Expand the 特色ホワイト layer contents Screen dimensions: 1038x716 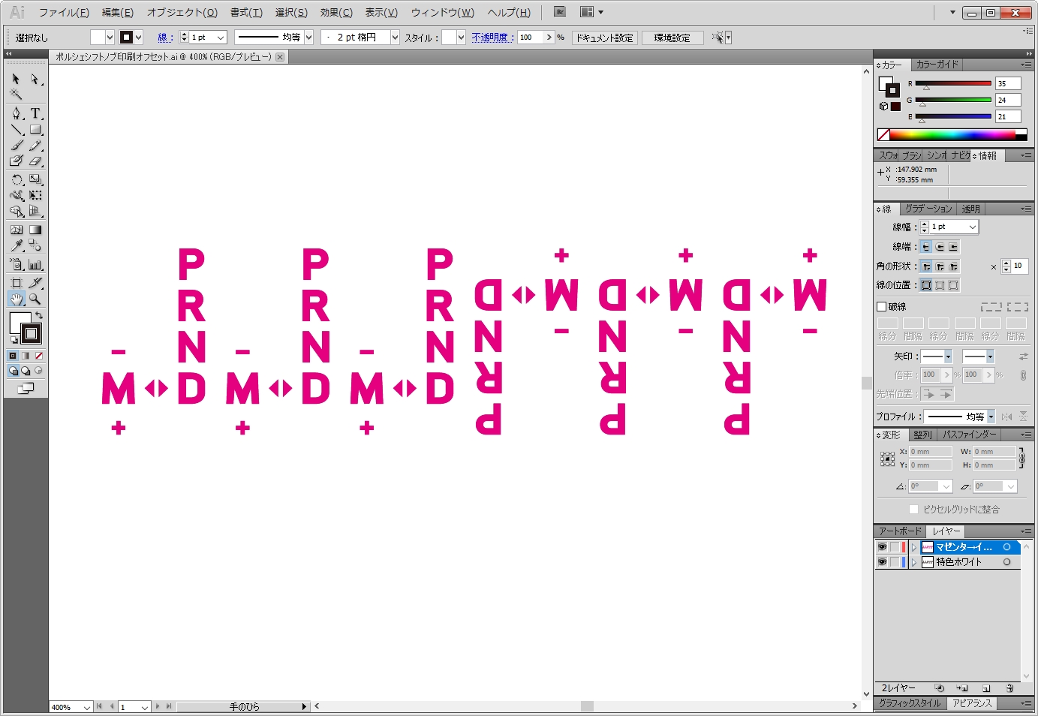913,562
